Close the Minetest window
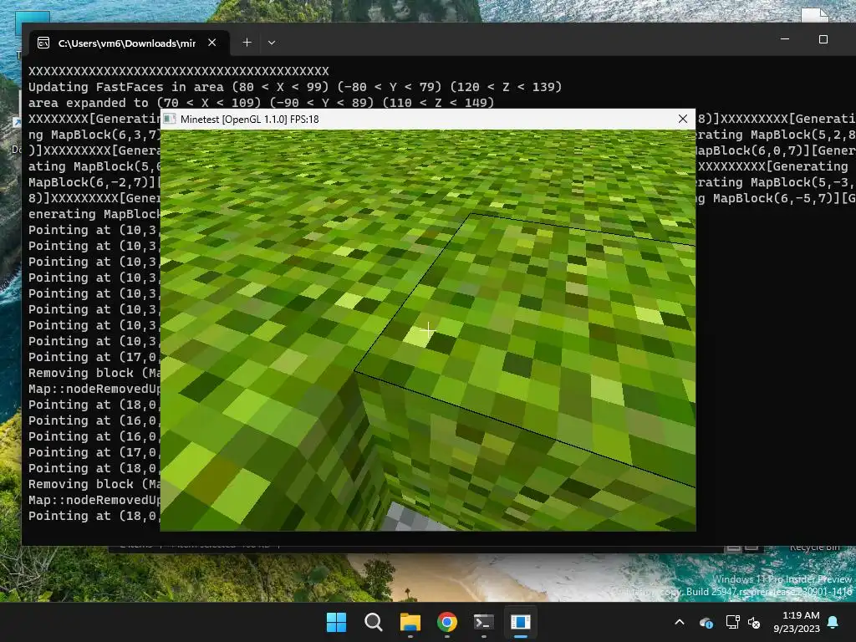Viewport: 856px width, 642px height. pos(682,119)
